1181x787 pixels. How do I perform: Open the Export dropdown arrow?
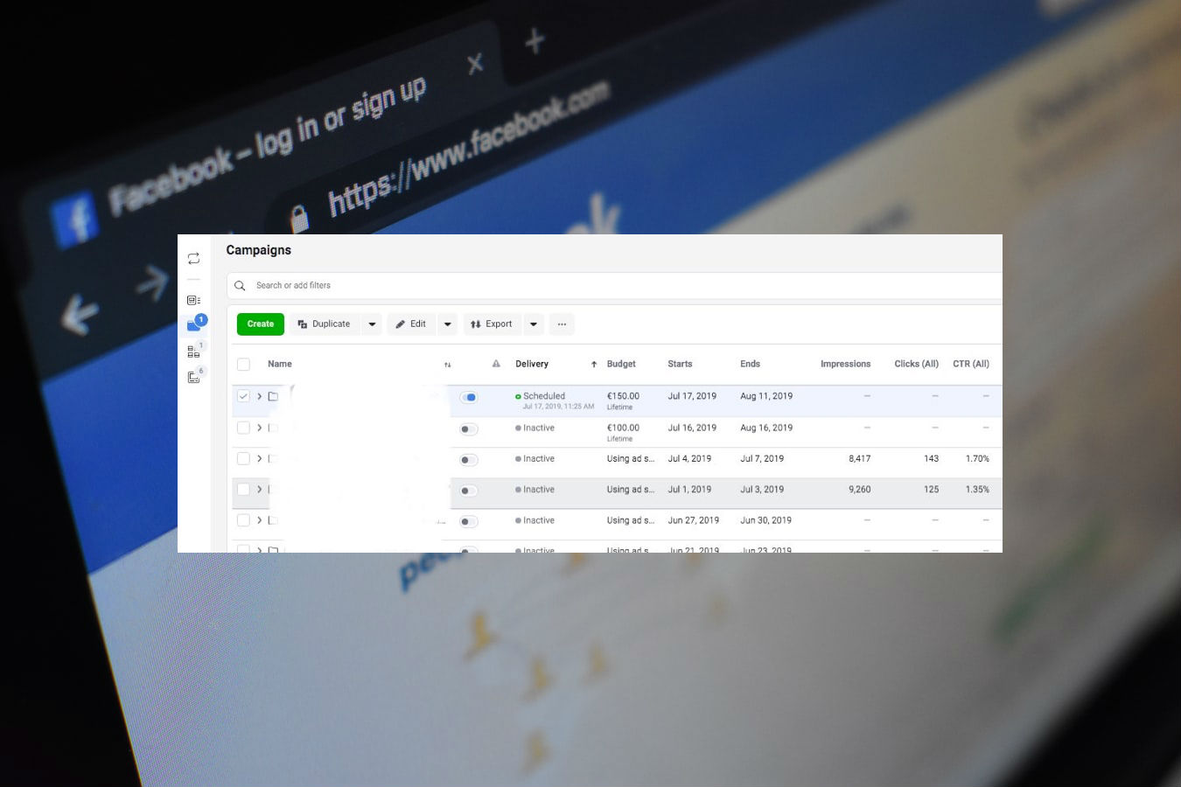534,324
